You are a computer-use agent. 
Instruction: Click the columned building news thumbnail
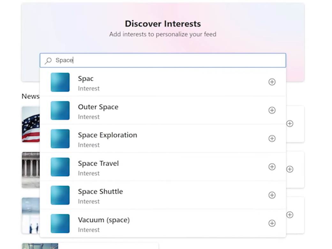point(31,169)
